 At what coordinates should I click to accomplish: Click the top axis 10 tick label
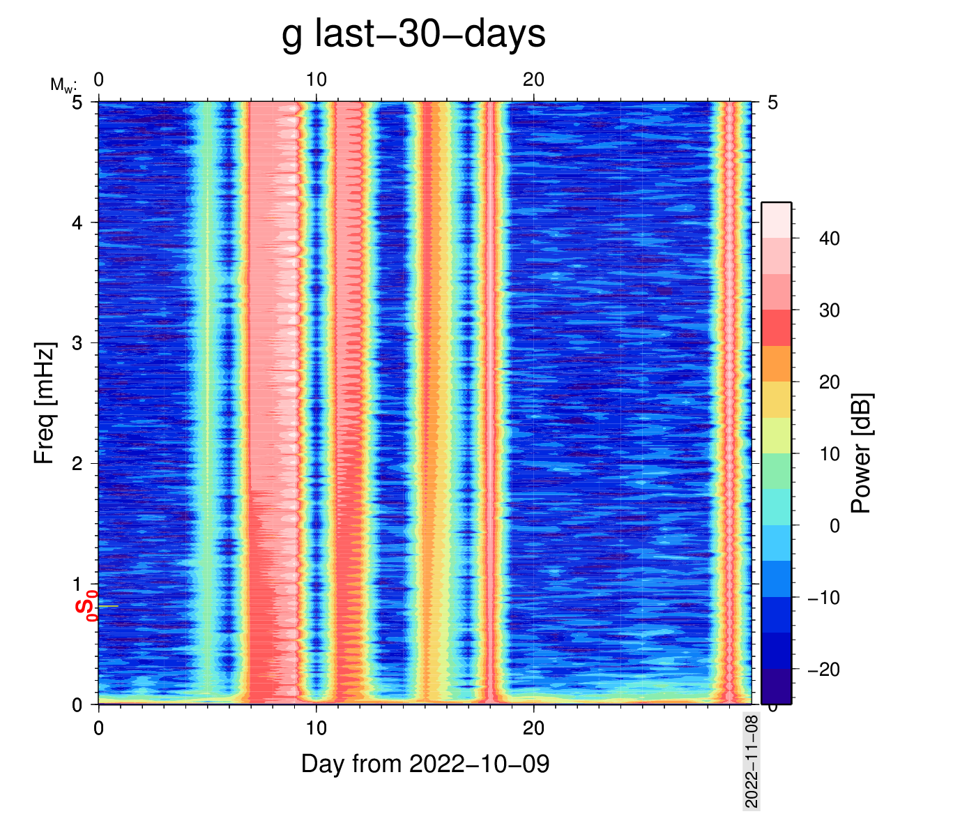(316, 80)
